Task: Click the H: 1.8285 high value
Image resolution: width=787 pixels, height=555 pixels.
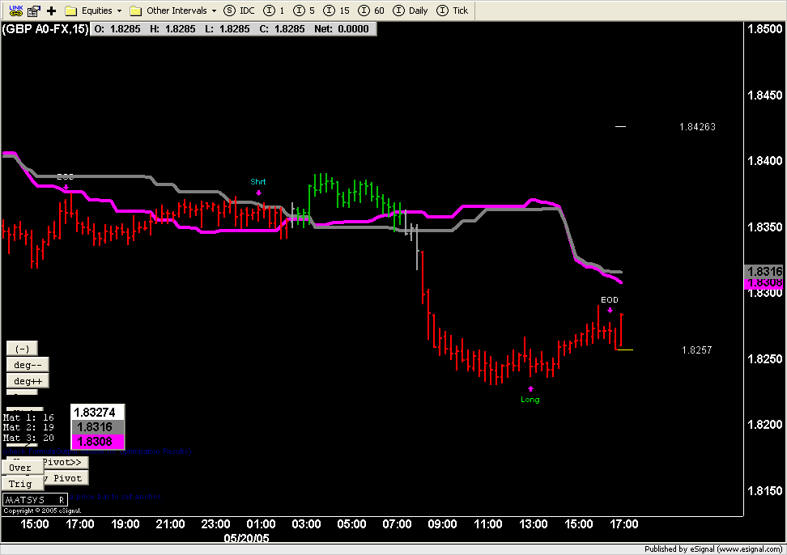Action: pos(172,29)
